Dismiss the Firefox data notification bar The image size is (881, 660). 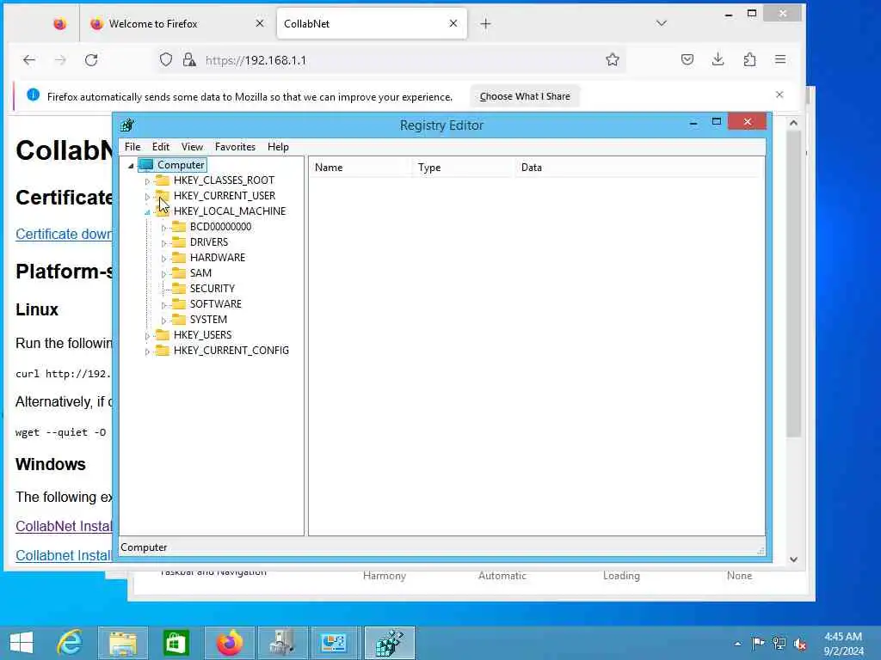(779, 95)
